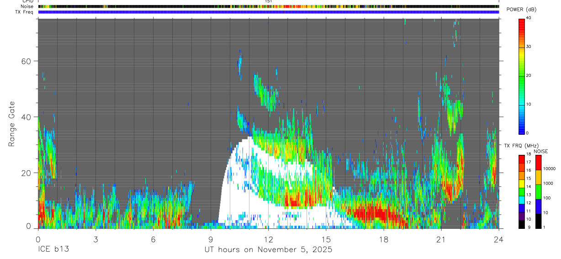Image resolution: width=561 pixels, height=259 pixels.
Task: Pick the green 100-1000 NOISE legend swatch
Action: (538, 191)
